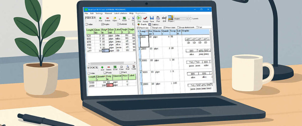Viewport: 302px width, 126px height.
Task: Sort results by Scrap column header
Action: pos(173,32)
